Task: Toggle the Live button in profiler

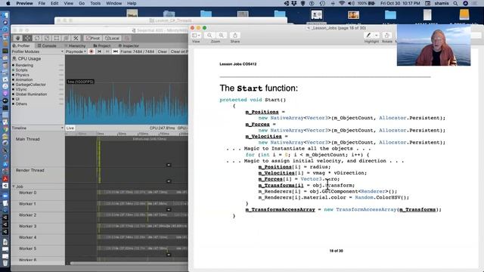Action: click(x=70, y=128)
